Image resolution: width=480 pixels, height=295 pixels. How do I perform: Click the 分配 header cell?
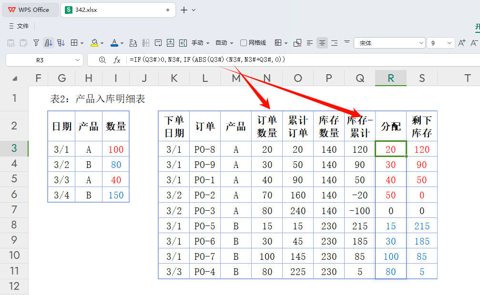(391, 126)
